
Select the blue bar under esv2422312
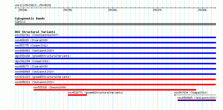tap(115, 37)
